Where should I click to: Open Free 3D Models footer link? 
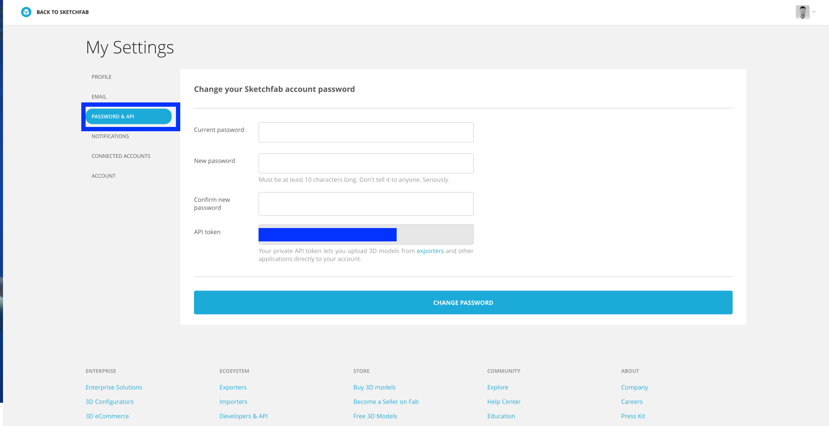[x=375, y=416]
